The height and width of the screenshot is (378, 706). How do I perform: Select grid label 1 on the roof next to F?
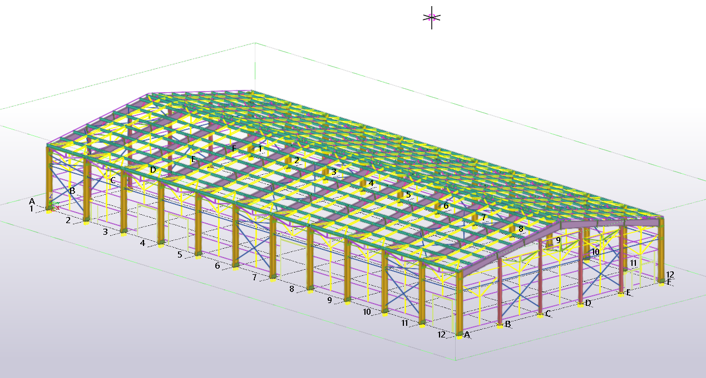[260, 149]
